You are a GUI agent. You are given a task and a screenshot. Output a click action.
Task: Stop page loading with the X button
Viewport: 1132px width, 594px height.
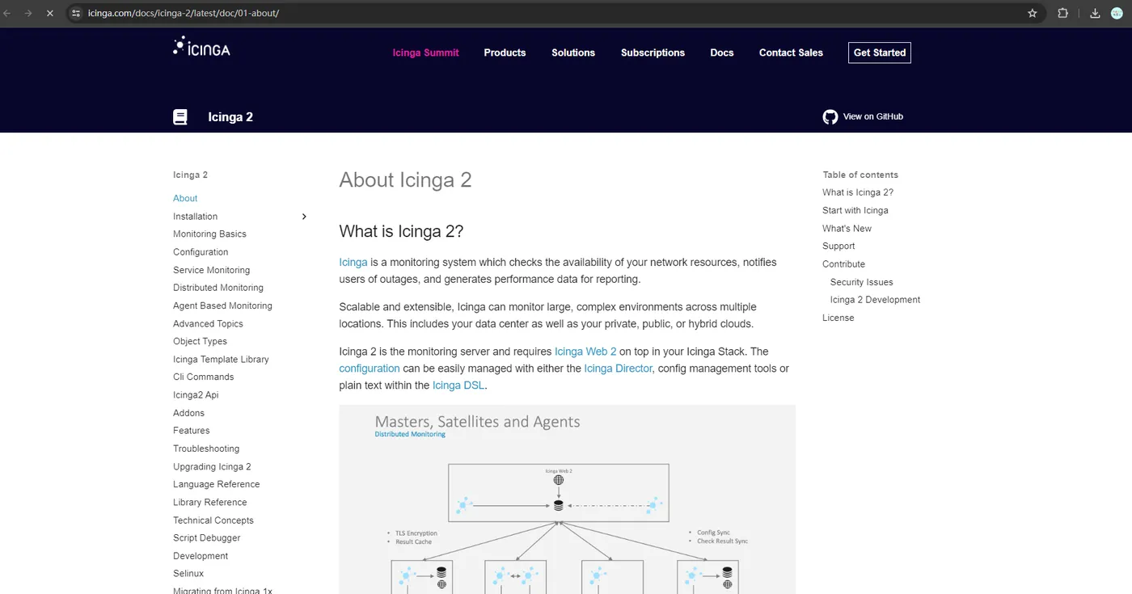[49, 13]
